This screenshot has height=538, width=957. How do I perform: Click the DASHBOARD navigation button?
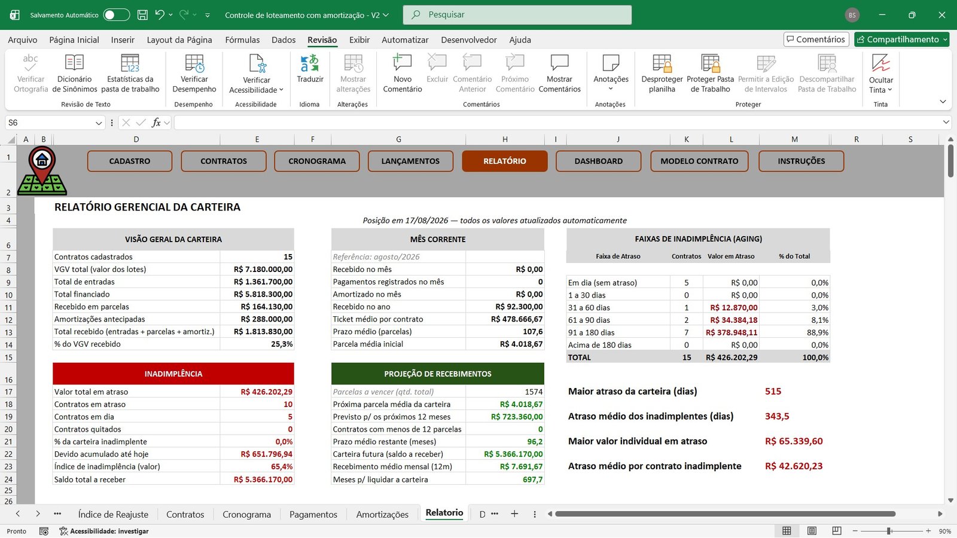[x=598, y=161]
